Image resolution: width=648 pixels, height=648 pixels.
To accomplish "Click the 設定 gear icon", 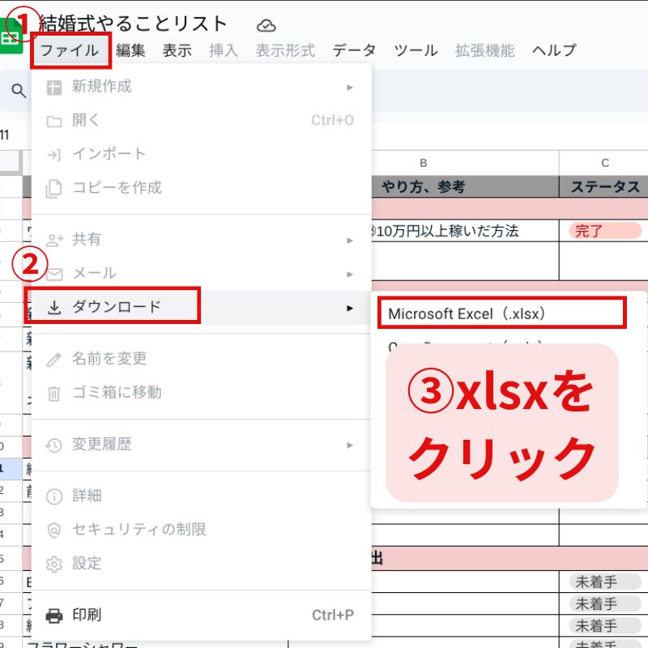I will coord(54,564).
